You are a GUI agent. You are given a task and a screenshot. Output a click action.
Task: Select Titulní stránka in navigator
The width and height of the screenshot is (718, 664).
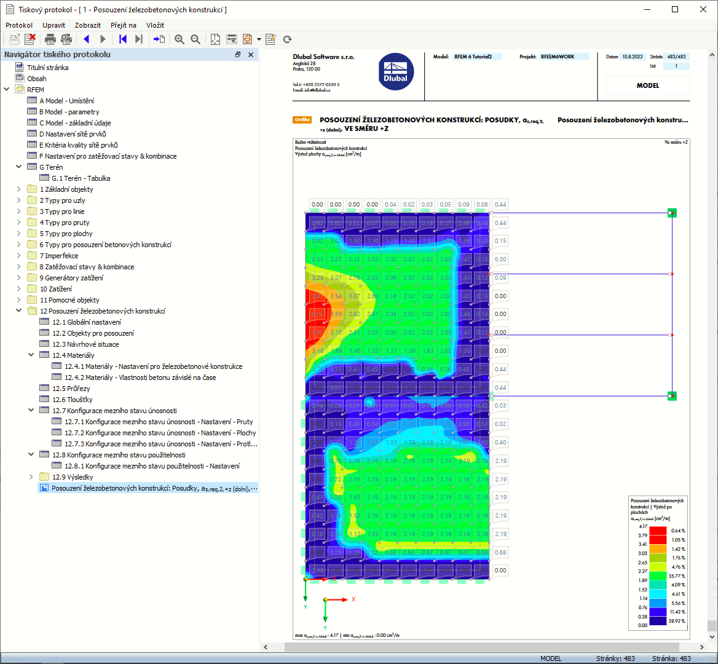tap(47, 67)
